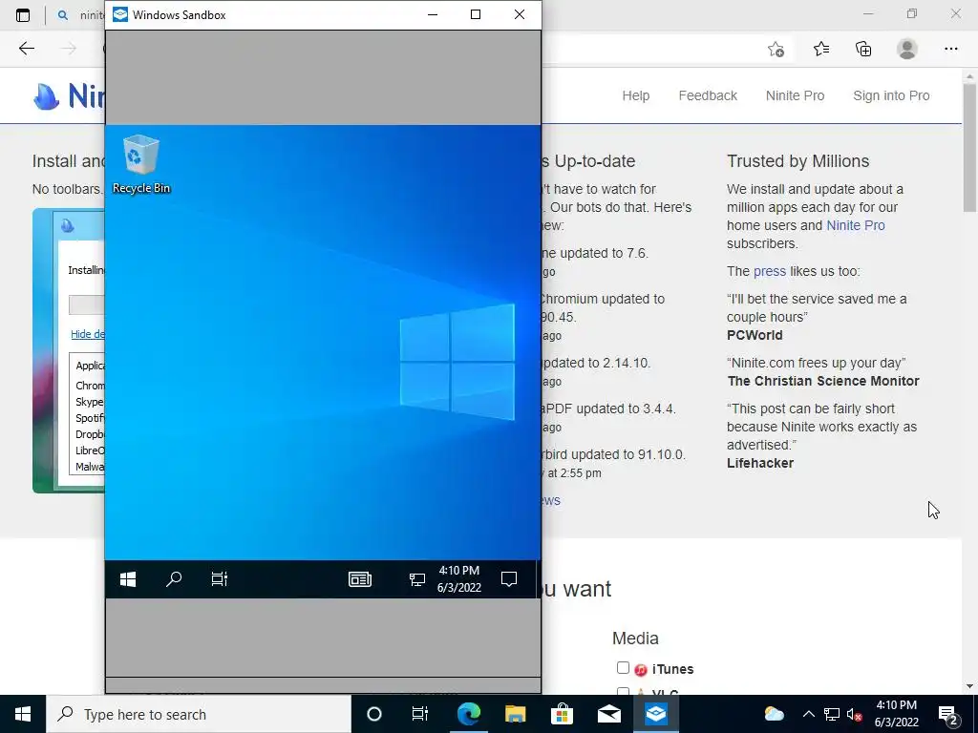This screenshot has height=733, width=978.
Task: Click the Windows Sandbox title bar icon
Action: point(119,14)
